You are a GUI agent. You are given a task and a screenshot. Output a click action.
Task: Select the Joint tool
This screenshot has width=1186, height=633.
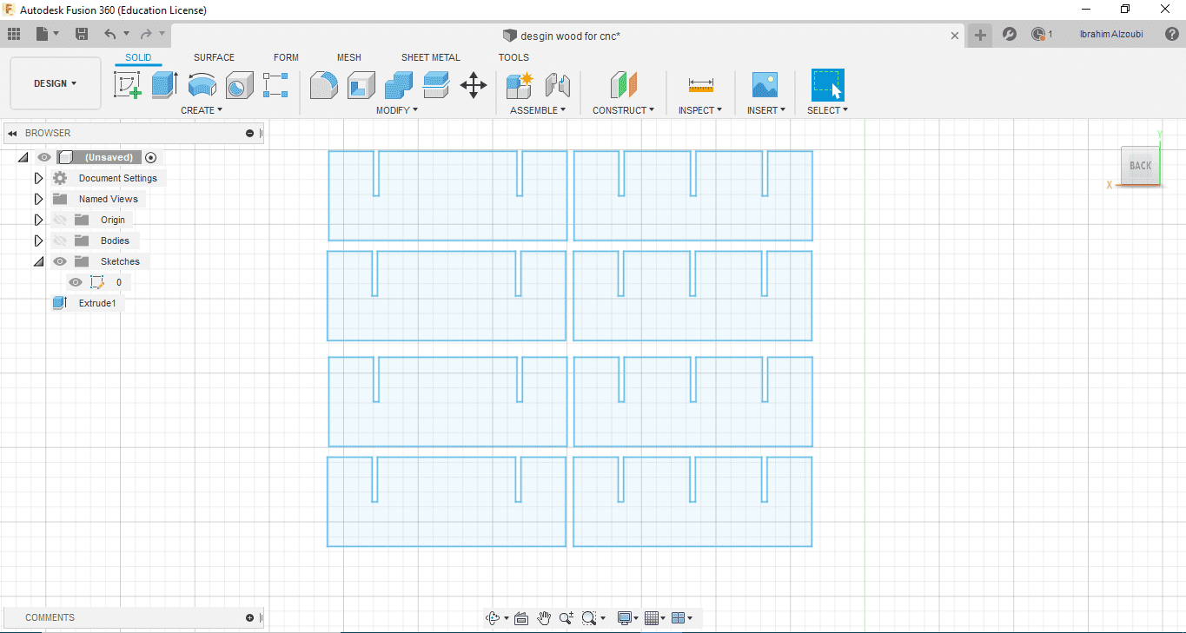tap(557, 85)
